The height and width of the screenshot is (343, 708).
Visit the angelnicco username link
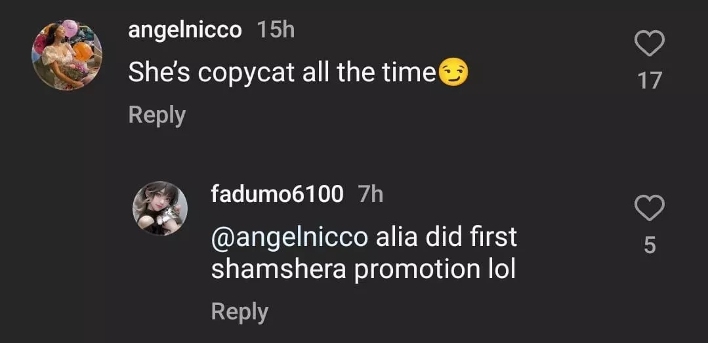click(x=184, y=30)
